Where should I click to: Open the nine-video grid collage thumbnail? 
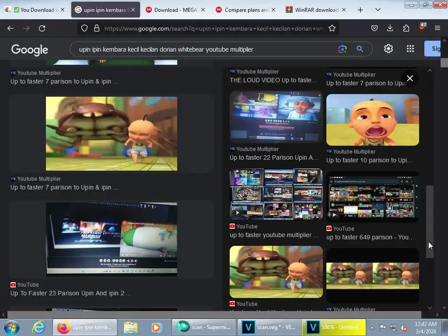click(276, 194)
